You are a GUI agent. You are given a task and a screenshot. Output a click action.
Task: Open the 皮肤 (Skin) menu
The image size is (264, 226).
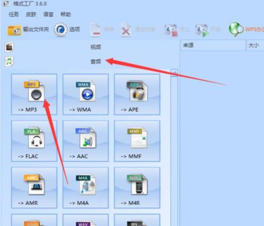click(31, 14)
